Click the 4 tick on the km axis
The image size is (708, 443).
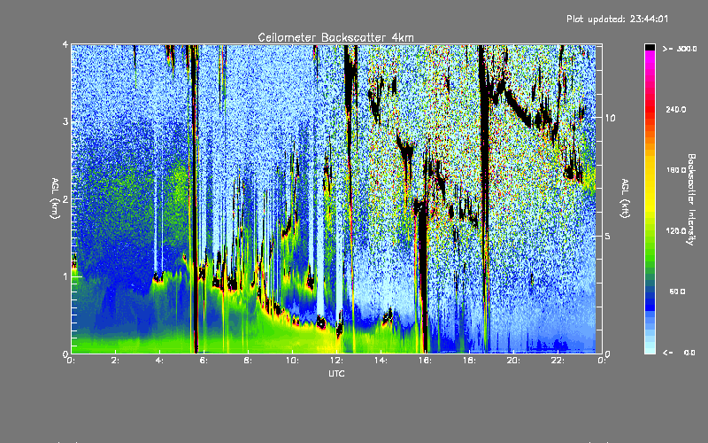click(65, 45)
